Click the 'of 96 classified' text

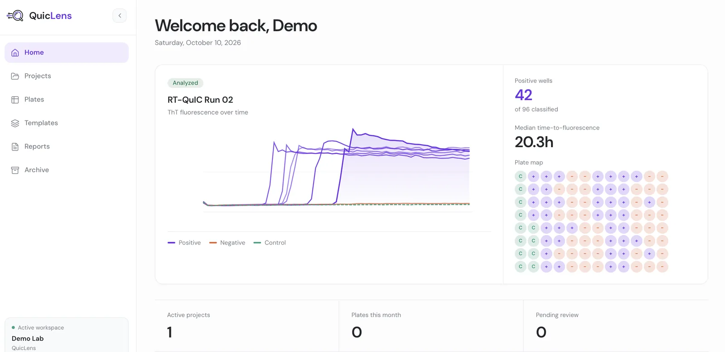(x=536, y=109)
